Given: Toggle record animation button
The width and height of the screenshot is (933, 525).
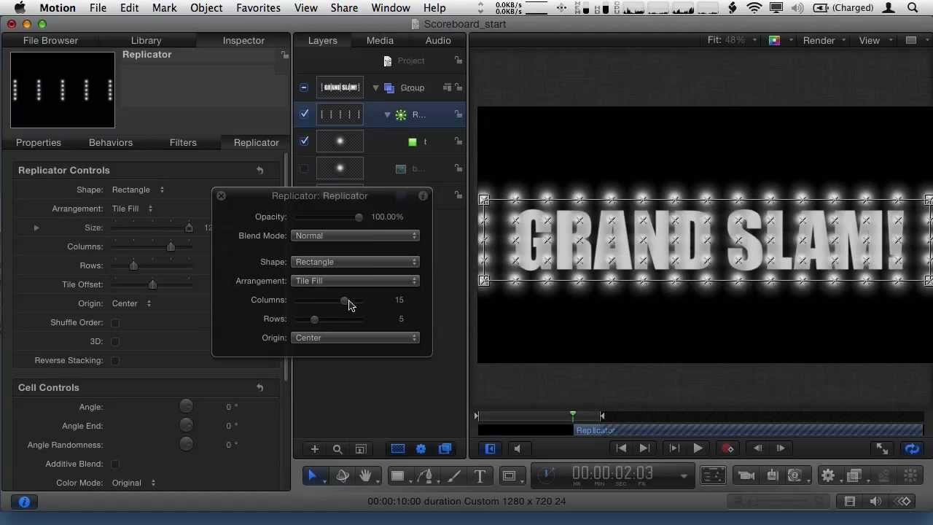Looking at the screenshot, I should (x=727, y=448).
